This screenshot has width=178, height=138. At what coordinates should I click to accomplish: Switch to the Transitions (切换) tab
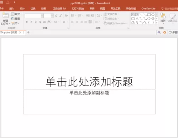(33, 9)
